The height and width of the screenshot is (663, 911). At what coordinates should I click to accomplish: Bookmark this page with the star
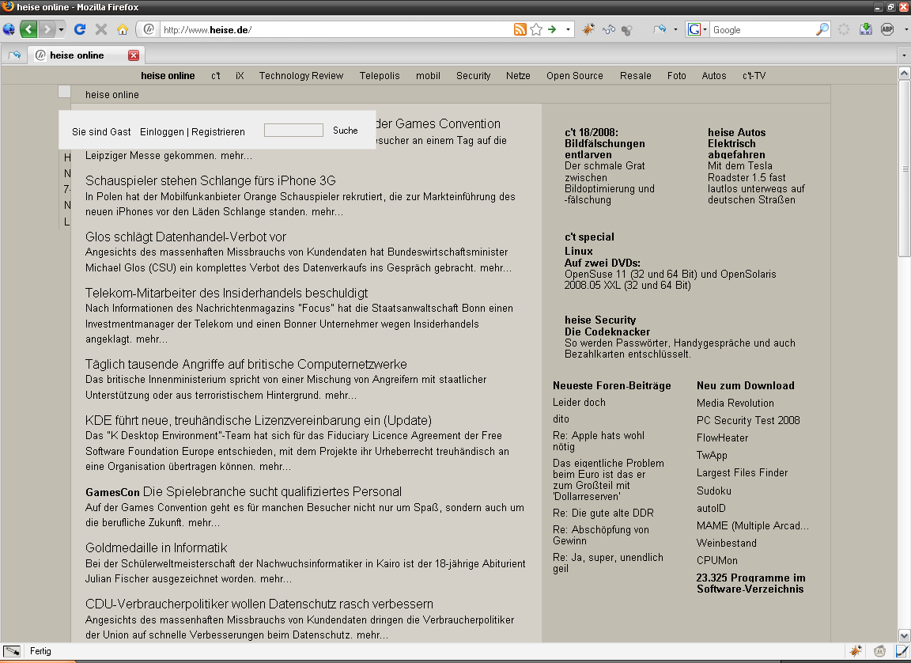536,29
